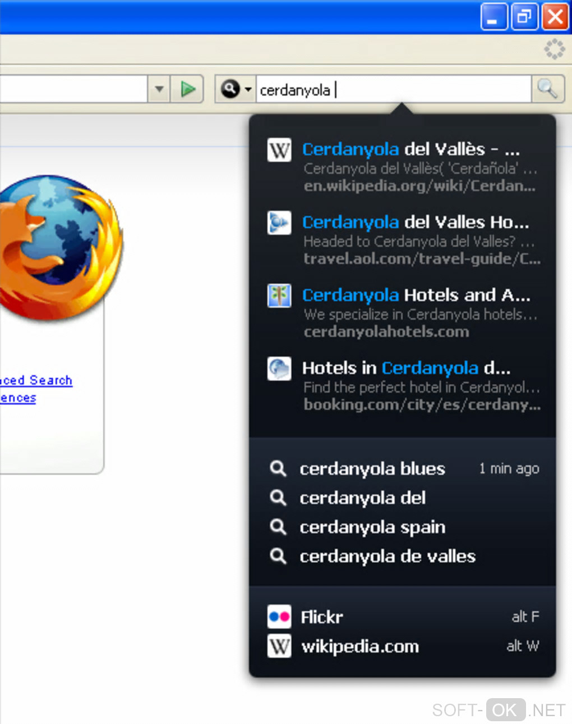This screenshot has height=724, width=572.
Task: Open the Hotels in Cerdanyola d... result
Action: click(x=407, y=368)
